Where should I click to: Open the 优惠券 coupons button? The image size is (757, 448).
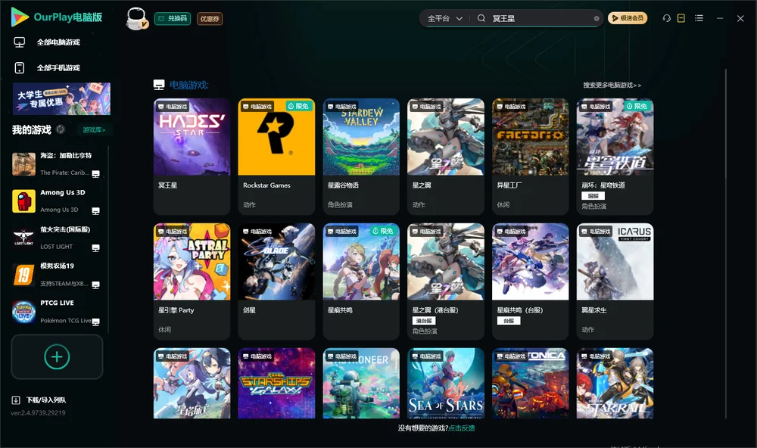coord(210,19)
